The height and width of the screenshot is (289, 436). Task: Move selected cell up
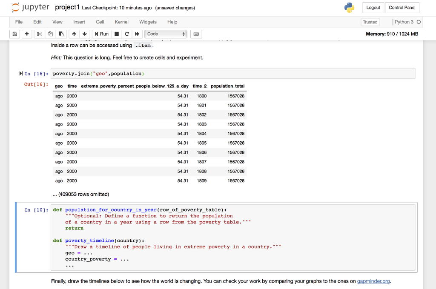tap(74, 34)
